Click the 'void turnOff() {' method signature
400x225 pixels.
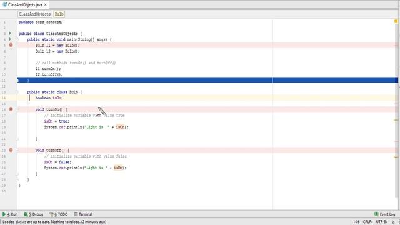[x=52, y=150]
